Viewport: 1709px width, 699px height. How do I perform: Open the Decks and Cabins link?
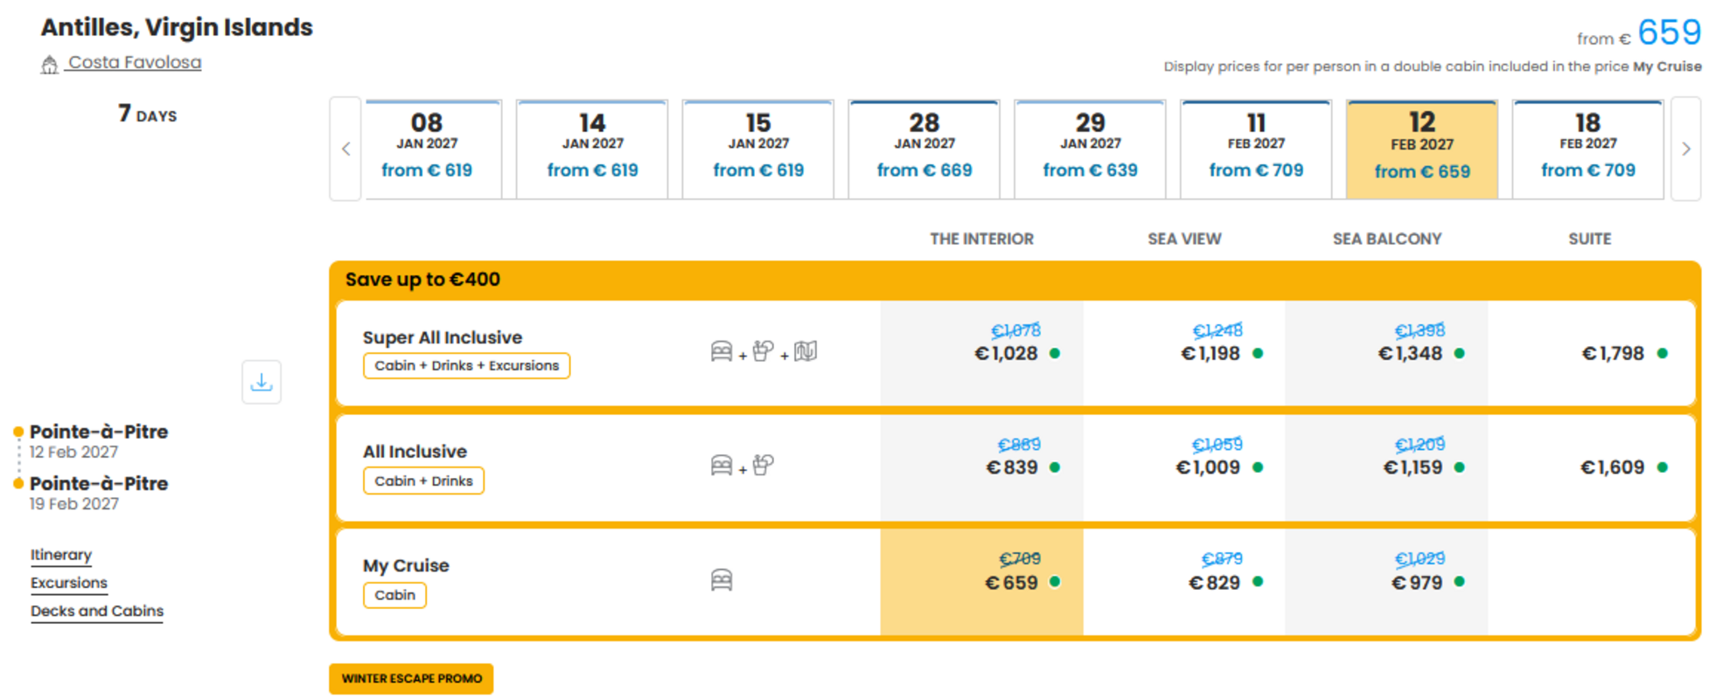click(x=97, y=611)
